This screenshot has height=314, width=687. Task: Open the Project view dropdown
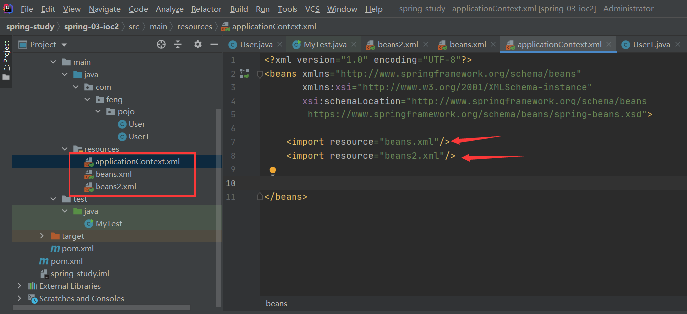64,45
